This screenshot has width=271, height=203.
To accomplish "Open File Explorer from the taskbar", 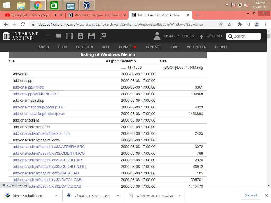I will [21, 5].
